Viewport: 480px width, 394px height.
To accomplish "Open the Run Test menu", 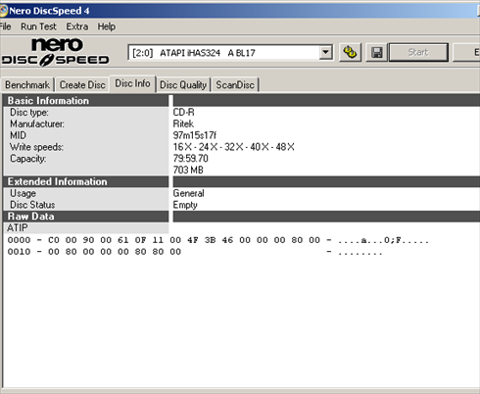I will coord(38,26).
